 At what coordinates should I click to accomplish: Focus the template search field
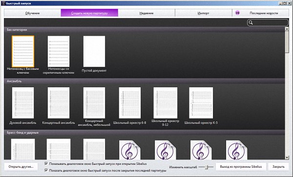(268, 23)
